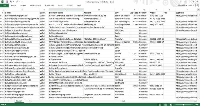Open Excel Help question mark

click(x=180, y=2)
